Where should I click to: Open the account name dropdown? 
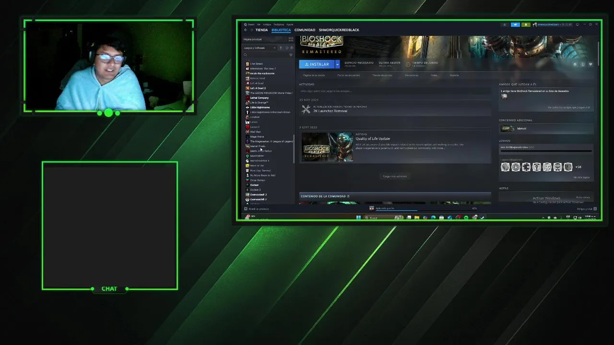(x=552, y=24)
